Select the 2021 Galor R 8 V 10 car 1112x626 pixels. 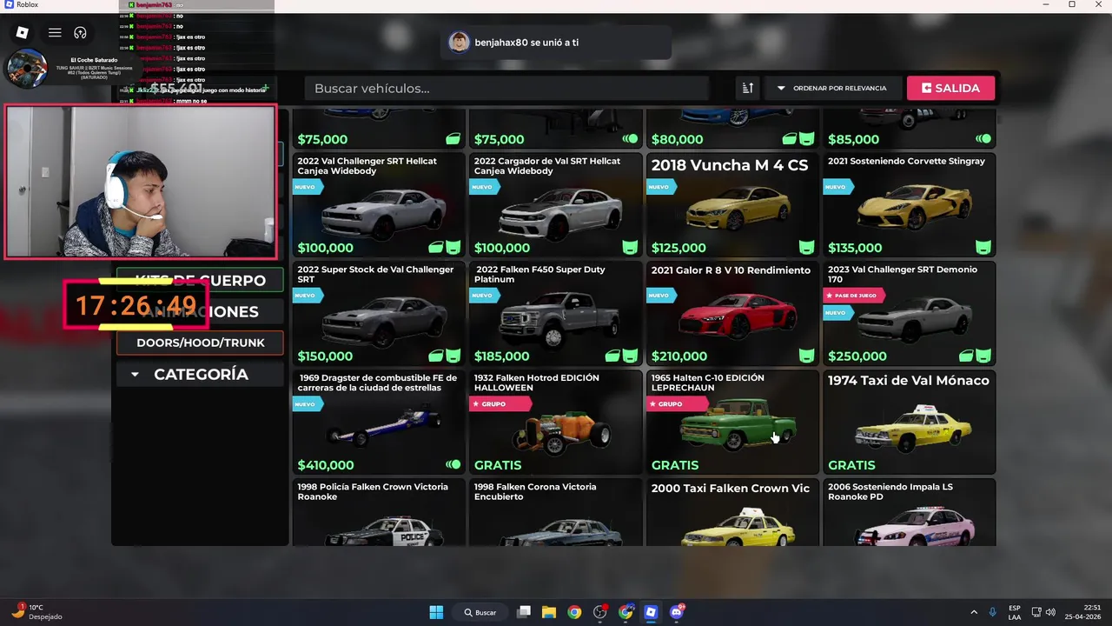732,314
